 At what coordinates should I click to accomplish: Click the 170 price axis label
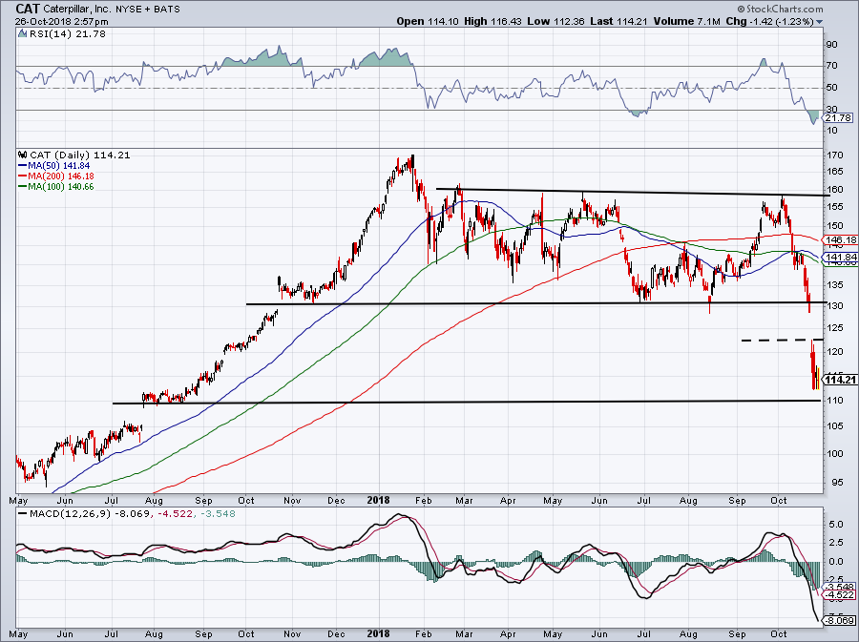[835, 155]
